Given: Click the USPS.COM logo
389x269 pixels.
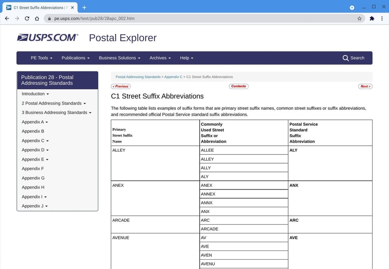Looking at the screenshot, I should [48, 37].
